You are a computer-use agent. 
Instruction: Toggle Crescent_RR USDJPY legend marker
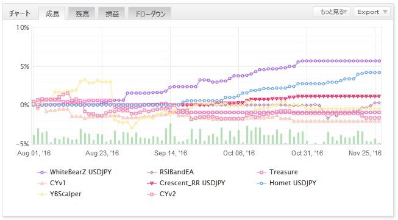pyautogui.click(x=152, y=183)
